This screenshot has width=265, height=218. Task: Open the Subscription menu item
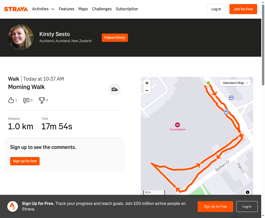pos(127,9)
